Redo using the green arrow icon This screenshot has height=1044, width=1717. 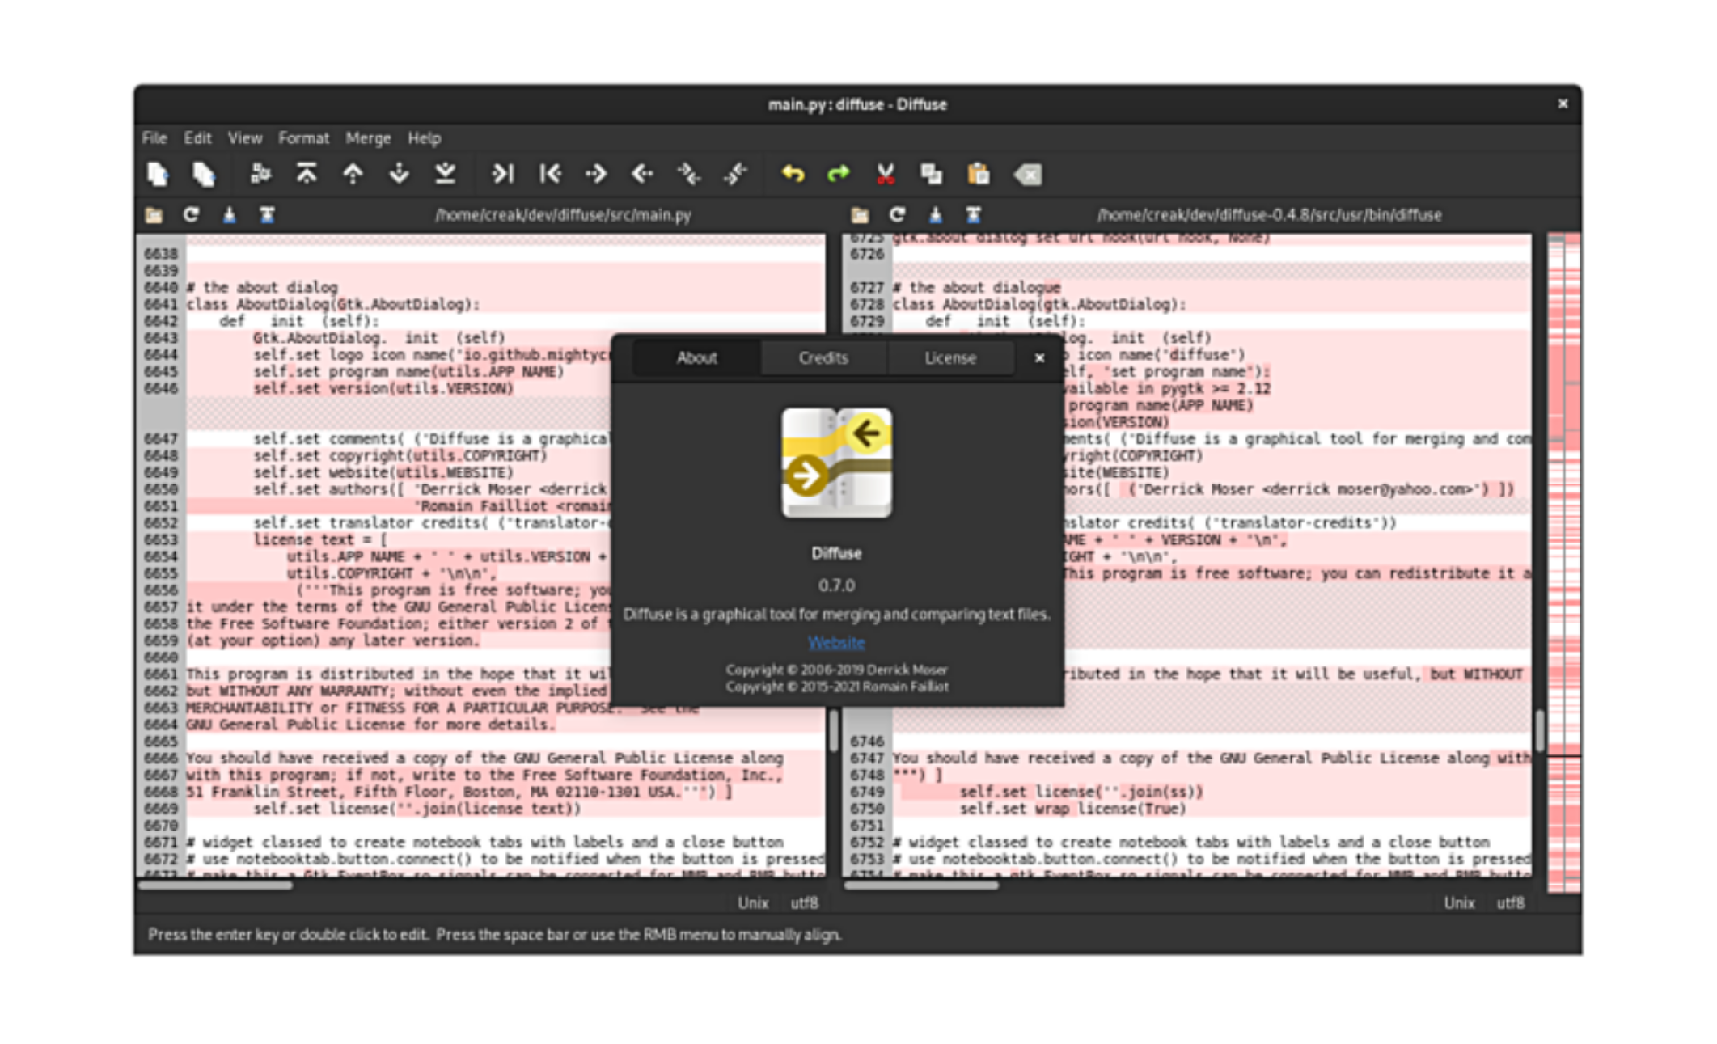coord(839,174)
